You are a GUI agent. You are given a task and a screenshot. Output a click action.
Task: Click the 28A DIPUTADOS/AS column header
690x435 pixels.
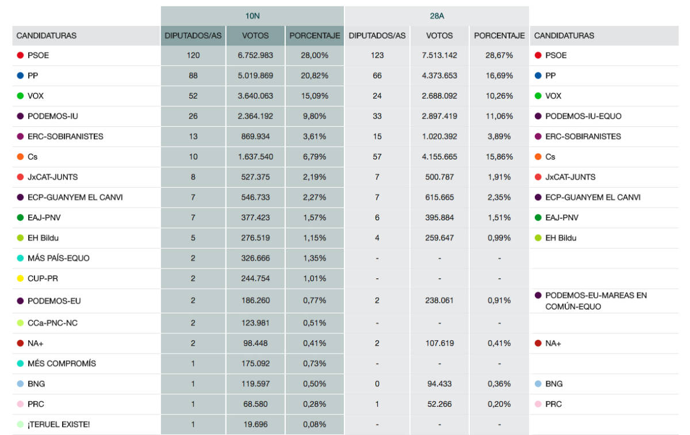tap(377, 36)
